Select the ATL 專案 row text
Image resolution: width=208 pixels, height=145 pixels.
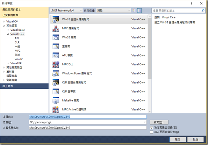click(67, 56)
